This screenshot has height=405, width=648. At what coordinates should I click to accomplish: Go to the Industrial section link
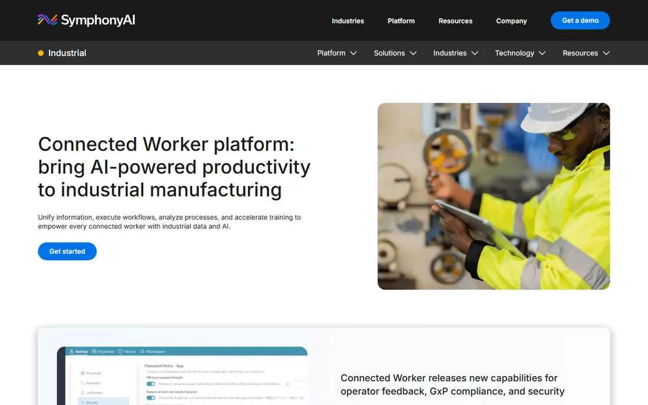click(62, 53)
